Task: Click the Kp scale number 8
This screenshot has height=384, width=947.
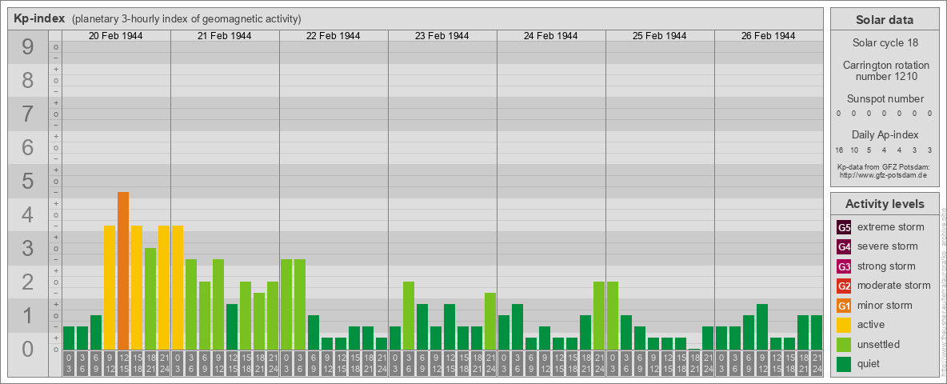Action: (27, 80)
